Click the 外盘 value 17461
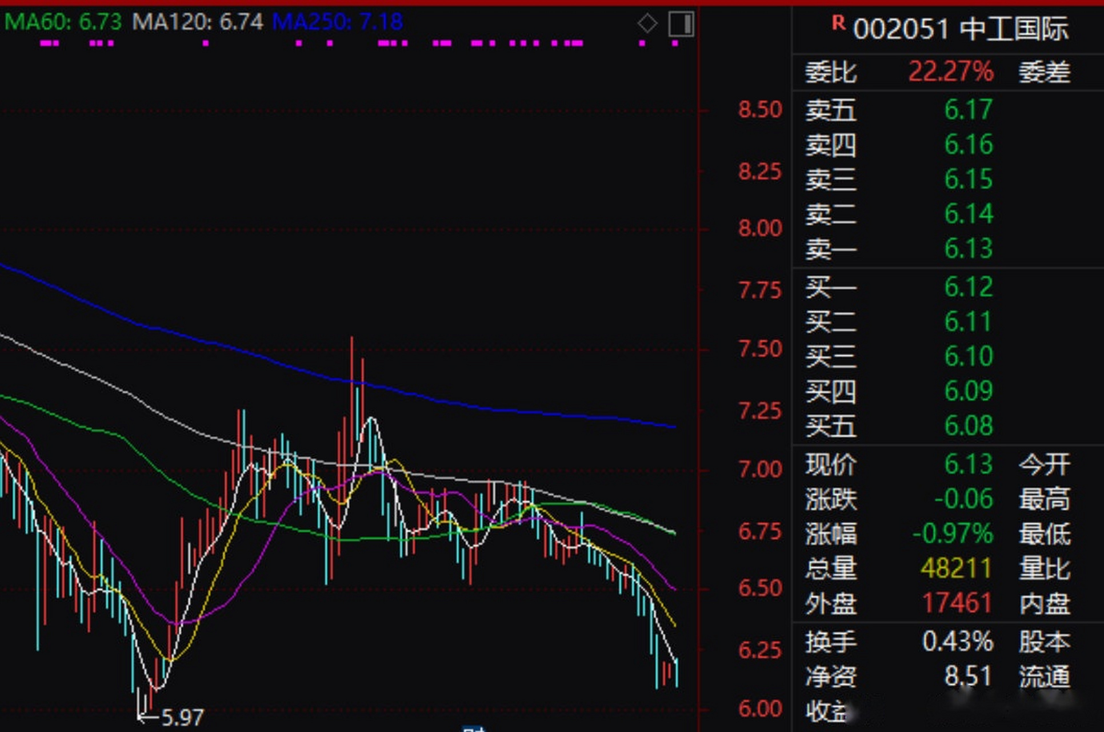 pyautogui.click(x=957, y=604)
